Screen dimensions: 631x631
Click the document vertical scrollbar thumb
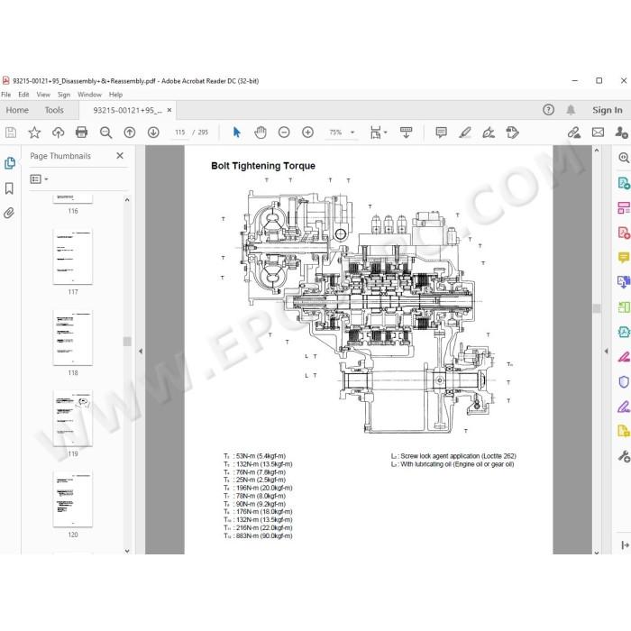(x=597, y=308)
